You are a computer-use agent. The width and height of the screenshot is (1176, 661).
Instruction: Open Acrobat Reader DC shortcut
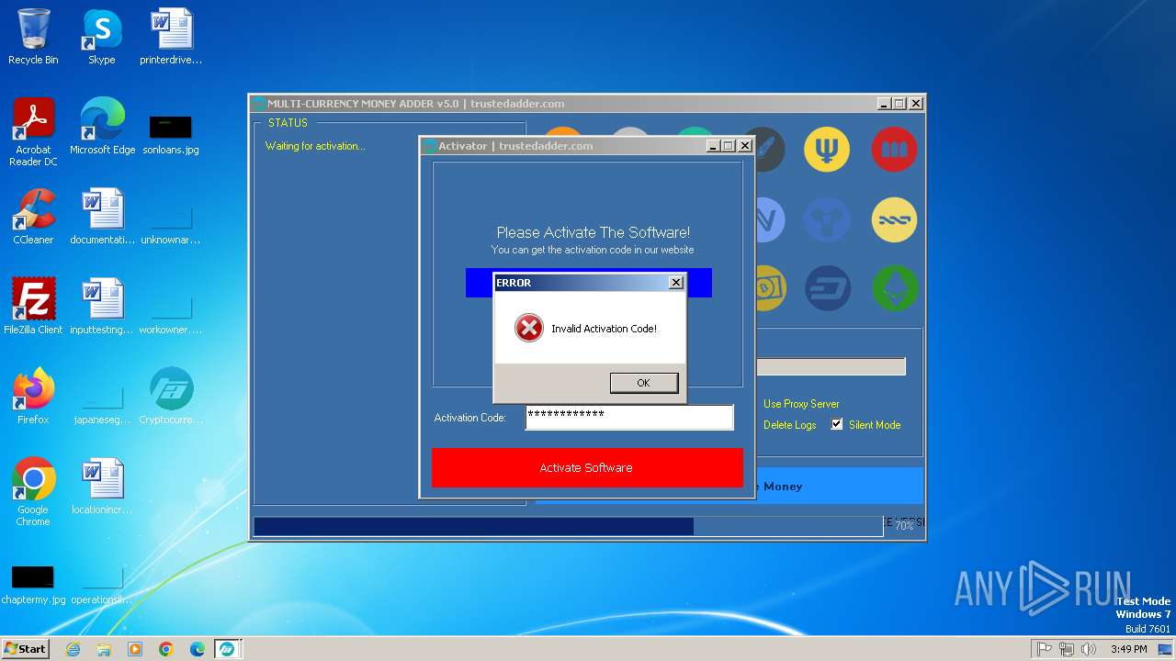[33, 132]
